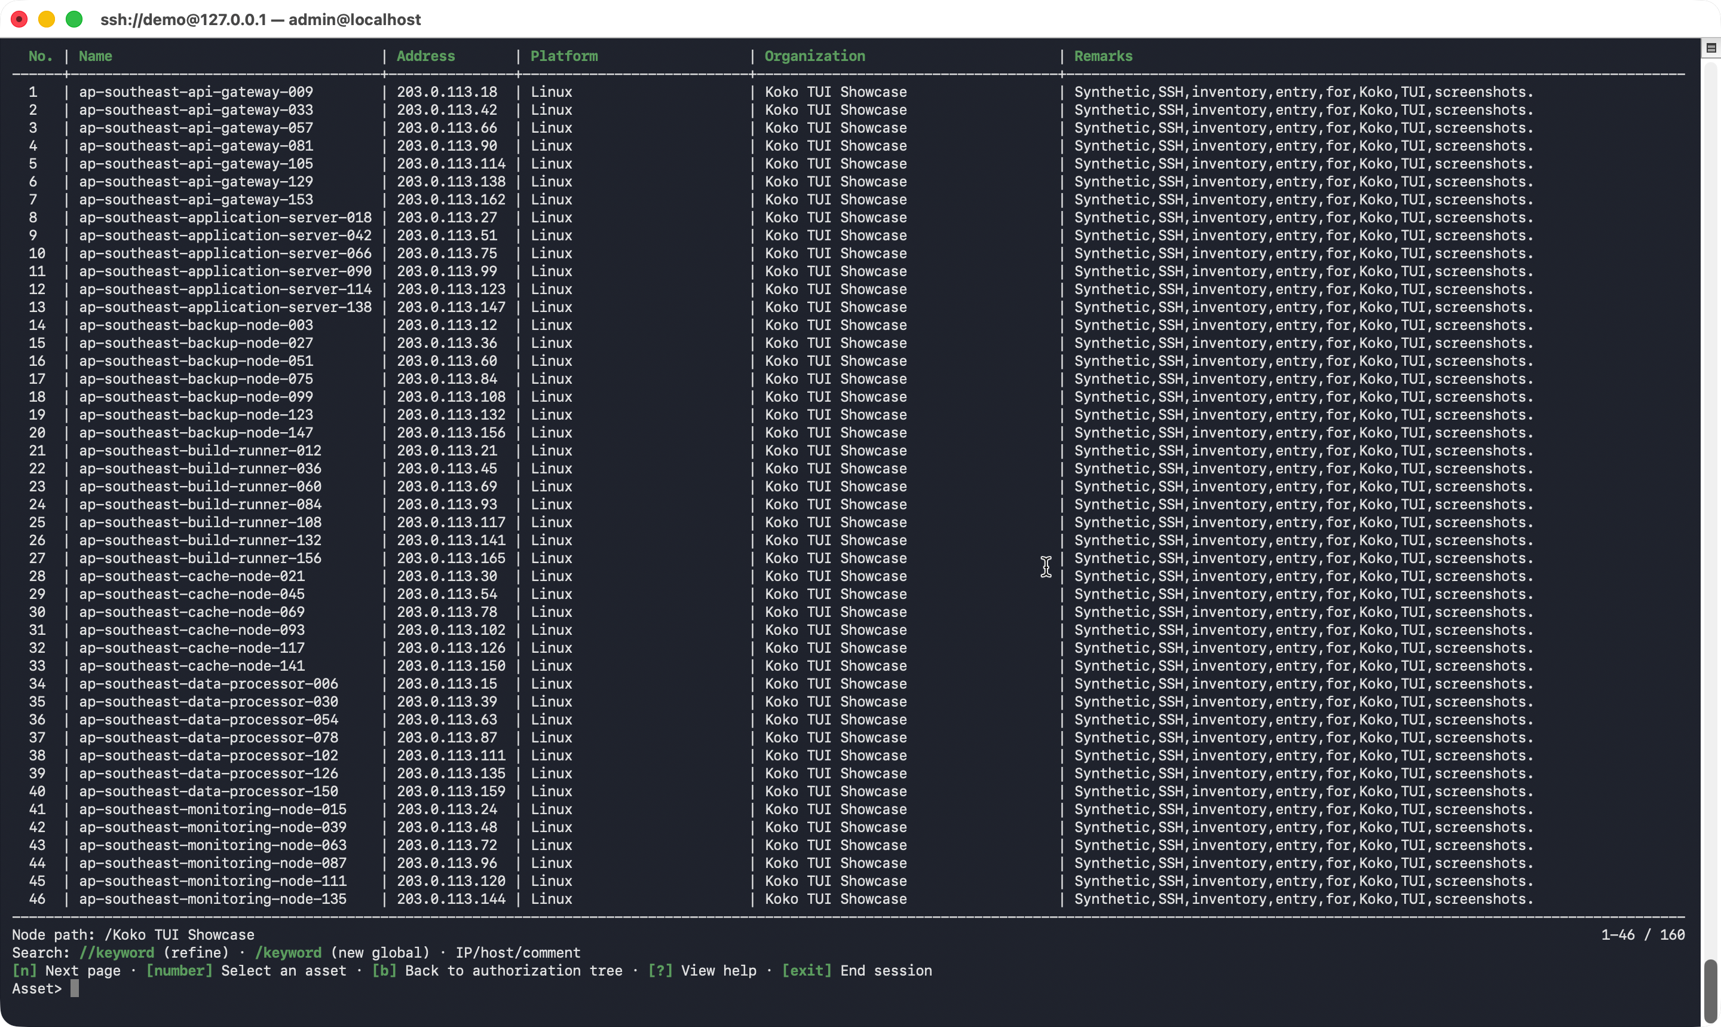This screenshot has width=1721, height=1027.
Task: Select row ap-southeast-data-processor-150
Action: [x=848, y=791]
